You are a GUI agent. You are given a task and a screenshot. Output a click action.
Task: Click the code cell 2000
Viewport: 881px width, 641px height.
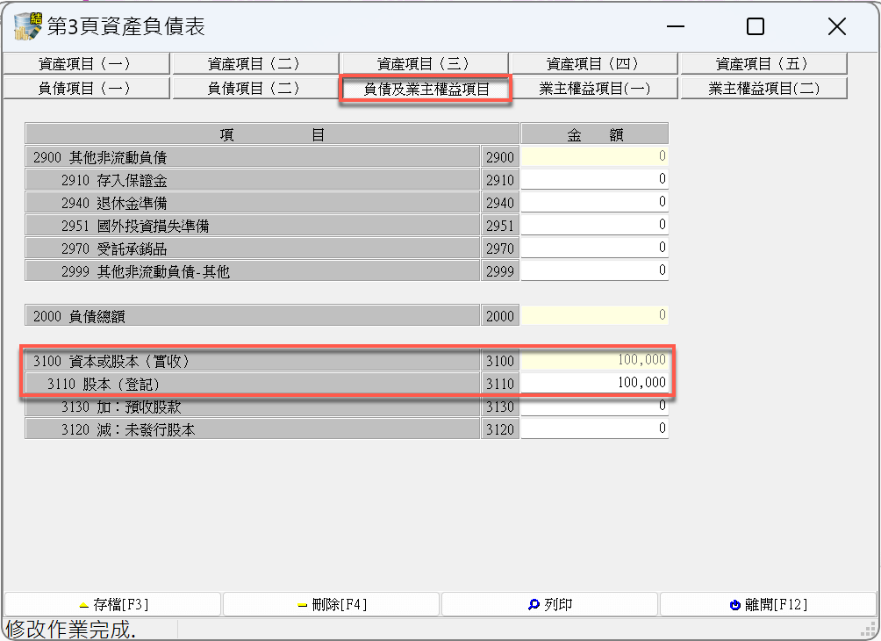point(500,316)
